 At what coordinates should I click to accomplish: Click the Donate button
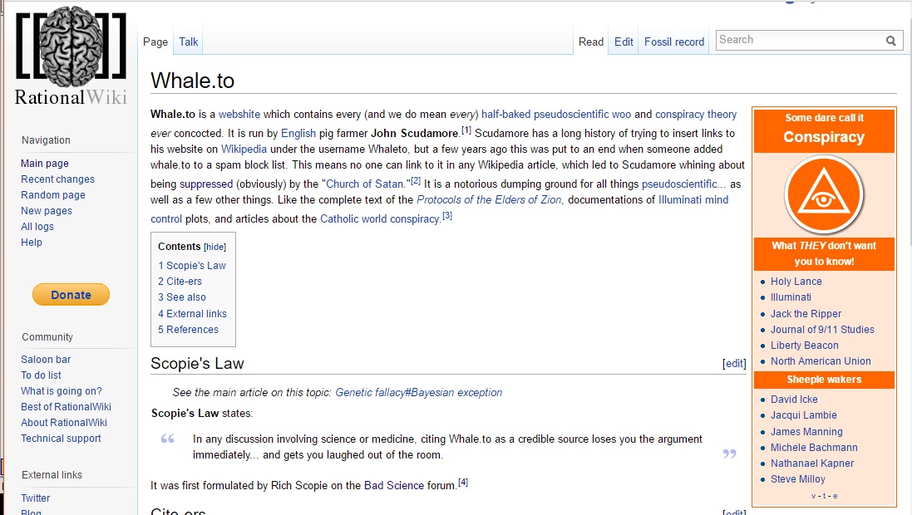point(71,295)
